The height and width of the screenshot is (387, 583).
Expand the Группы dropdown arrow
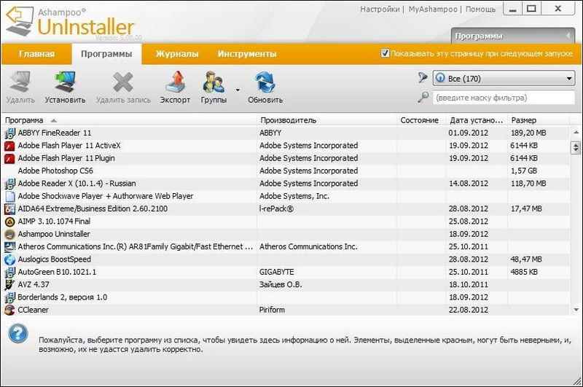tap(238, 90)
